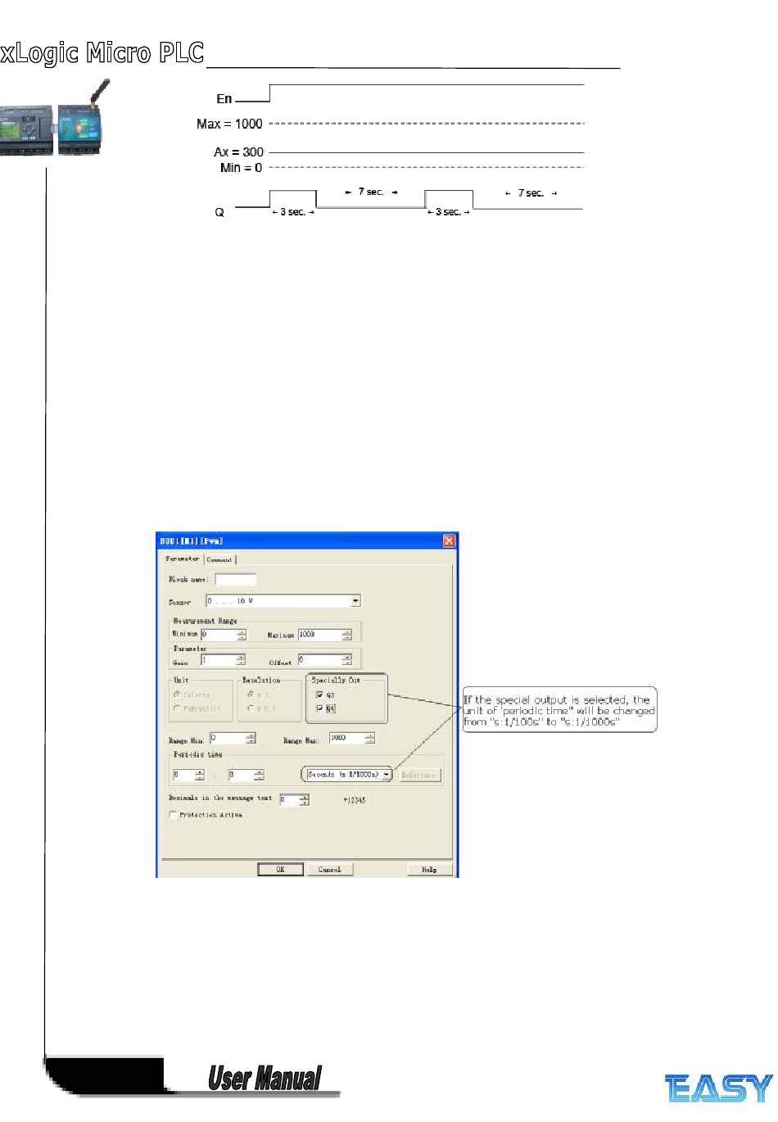
Task: Select the Fahrenheit unit radio button
Action: 177,708
